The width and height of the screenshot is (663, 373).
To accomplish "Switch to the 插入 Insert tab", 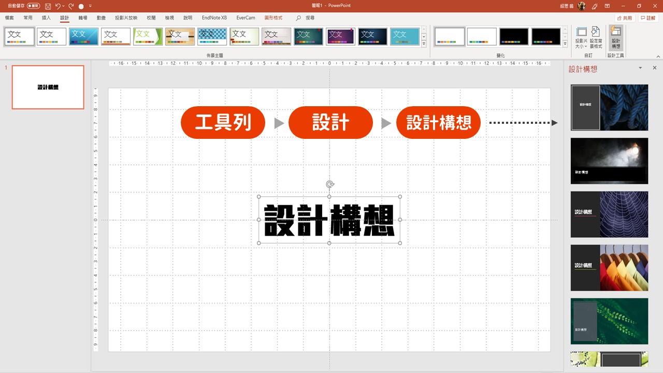I will [x=46, y=18].
